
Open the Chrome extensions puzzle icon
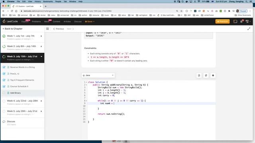pos(229,11)
